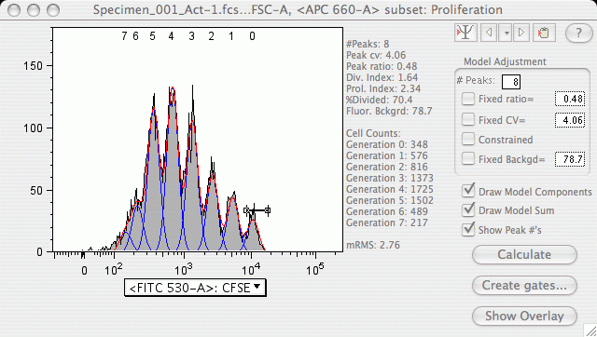Click the Calculate button
Viewport: 597px width, 337px height.
[524, 254]
